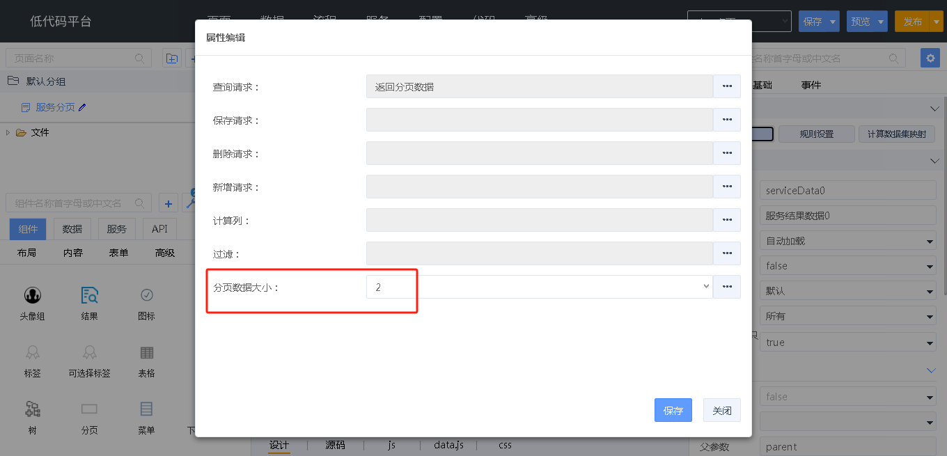
Task: Open the ellipsis button for 查询请求
Action: 727,86
